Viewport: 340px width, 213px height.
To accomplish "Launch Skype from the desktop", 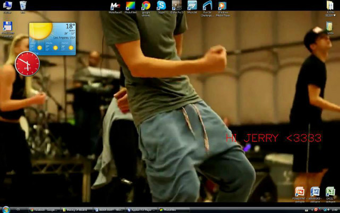I will coord(161,7).
